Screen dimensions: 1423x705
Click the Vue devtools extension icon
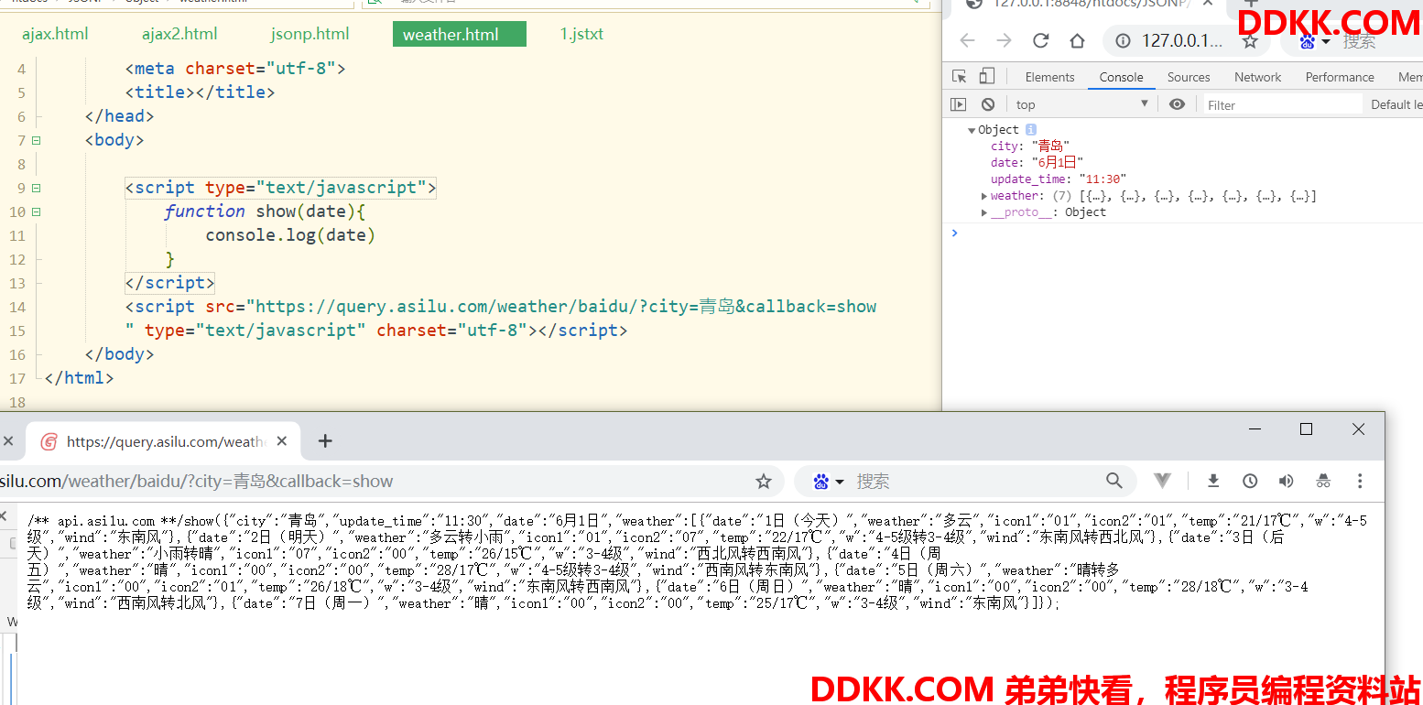(x=1162, y=481)
